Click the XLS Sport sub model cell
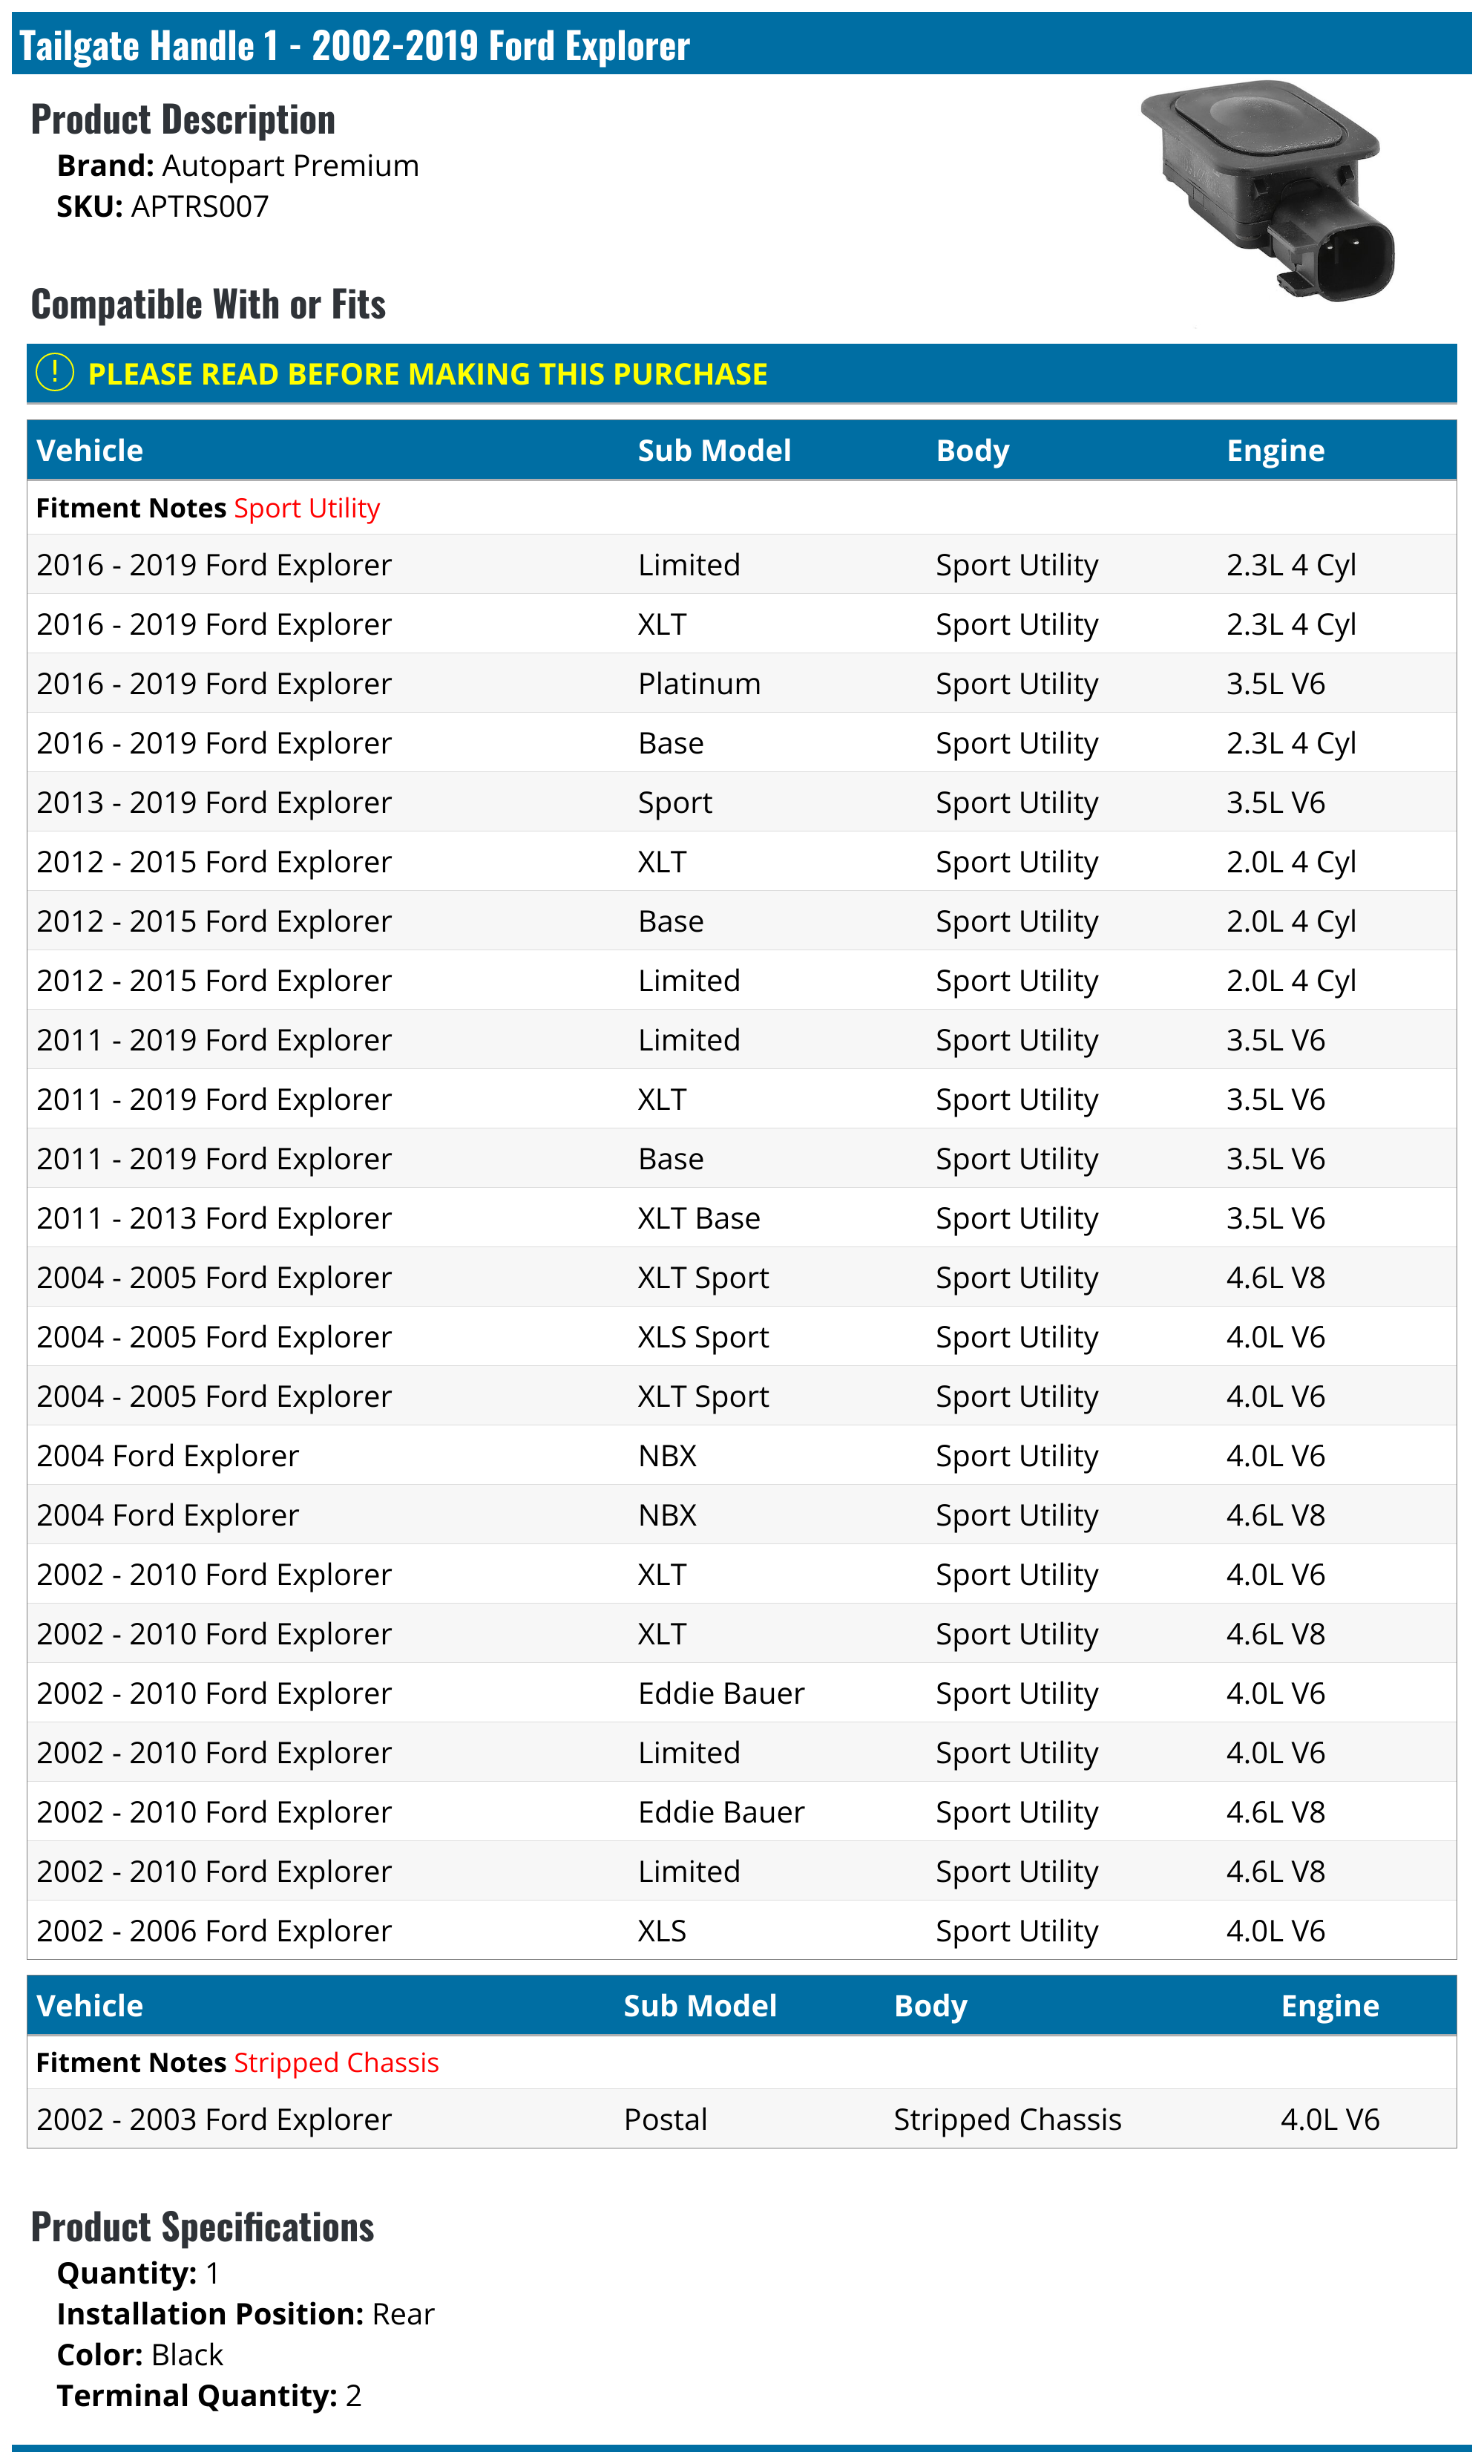Screen dimensions: 1484x2464 tap(703, 1337)
